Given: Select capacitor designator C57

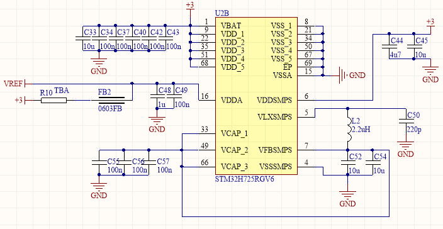Looking at the screenshot, I should point(163,161).
